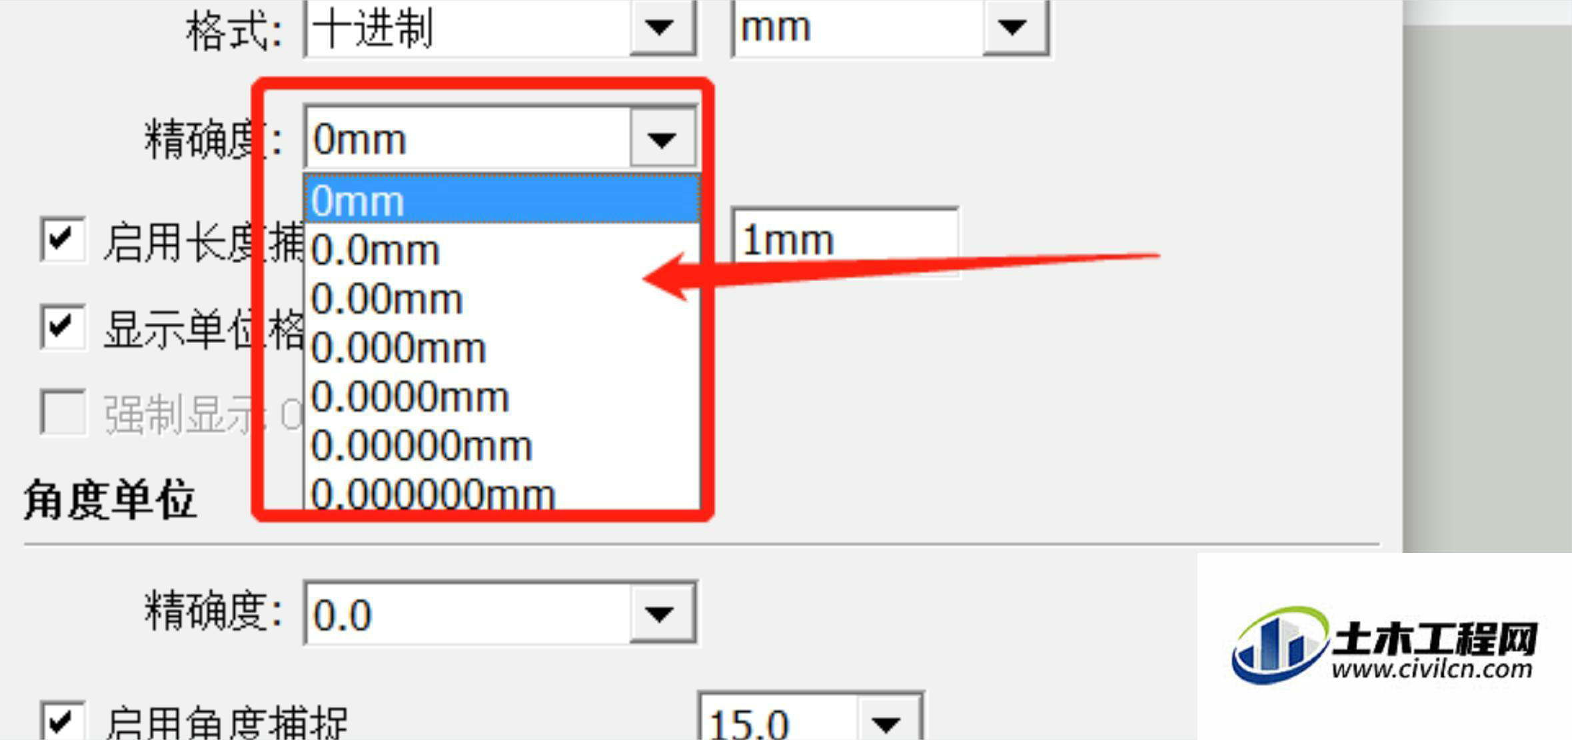Pick 0.000000mm at the list bottom
1572x740 pixels.
502,492
